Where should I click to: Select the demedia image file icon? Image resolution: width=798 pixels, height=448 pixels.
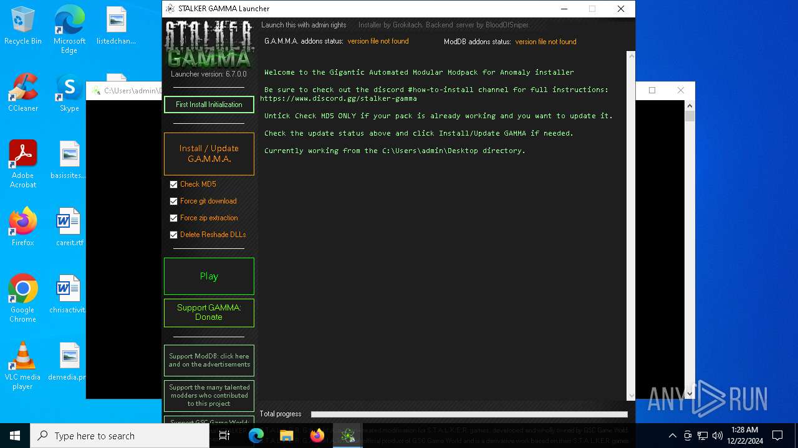pyautogui.click(x=69, y=362)
